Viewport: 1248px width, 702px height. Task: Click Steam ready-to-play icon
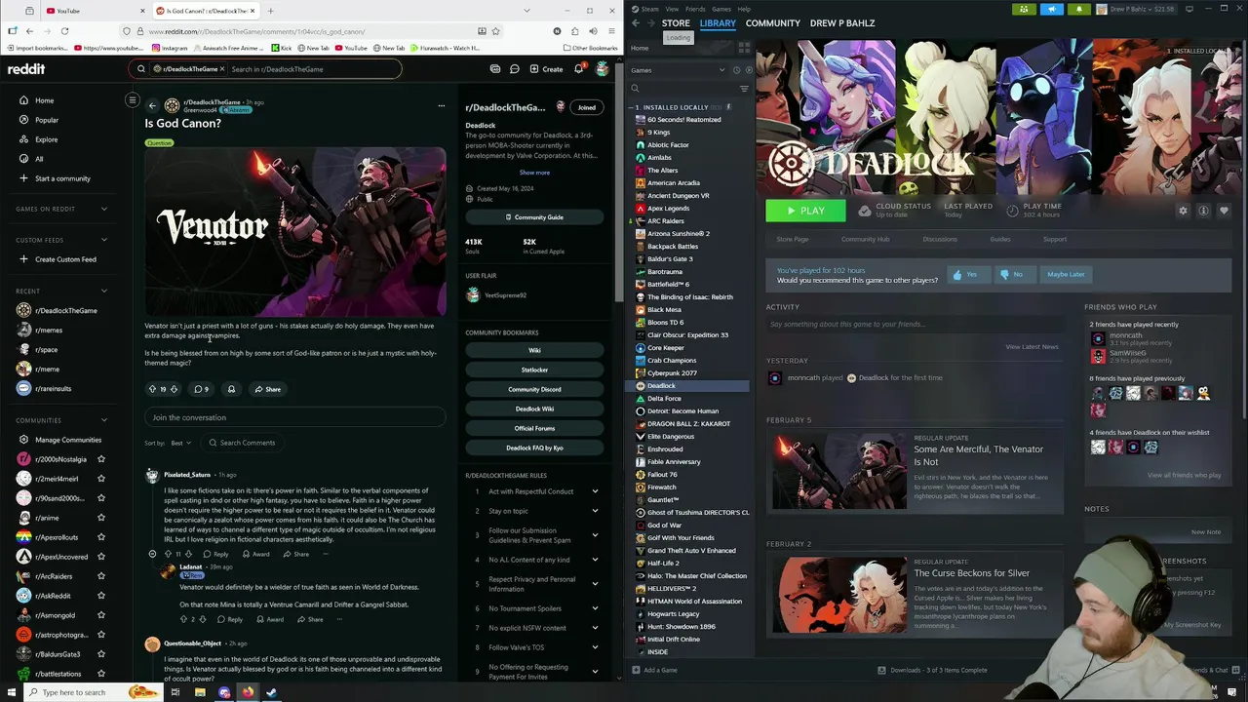748,70
